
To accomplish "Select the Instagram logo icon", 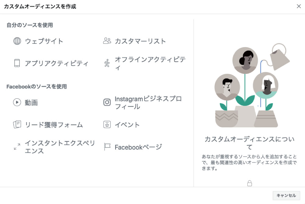I will click(x=107, y=102).
